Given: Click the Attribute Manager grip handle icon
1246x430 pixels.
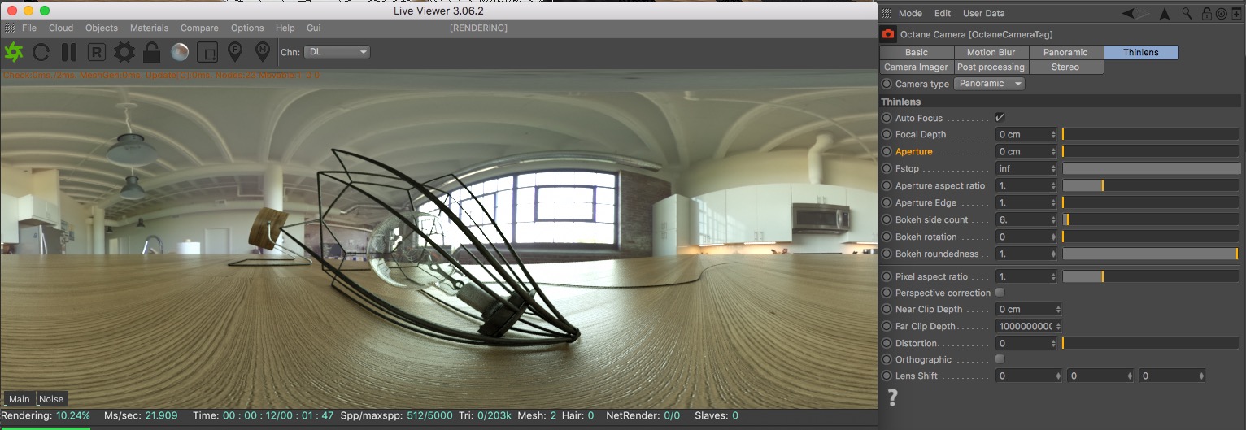Looking at the screenshot, I should (x=887, y=13).
